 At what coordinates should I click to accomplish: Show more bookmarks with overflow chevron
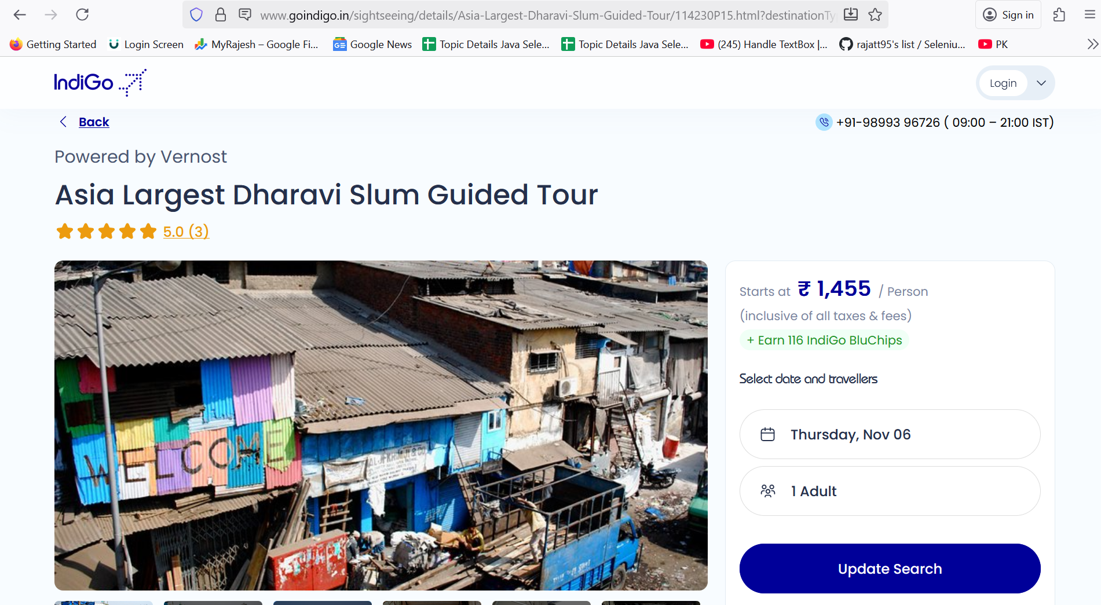pos(1092,44)
